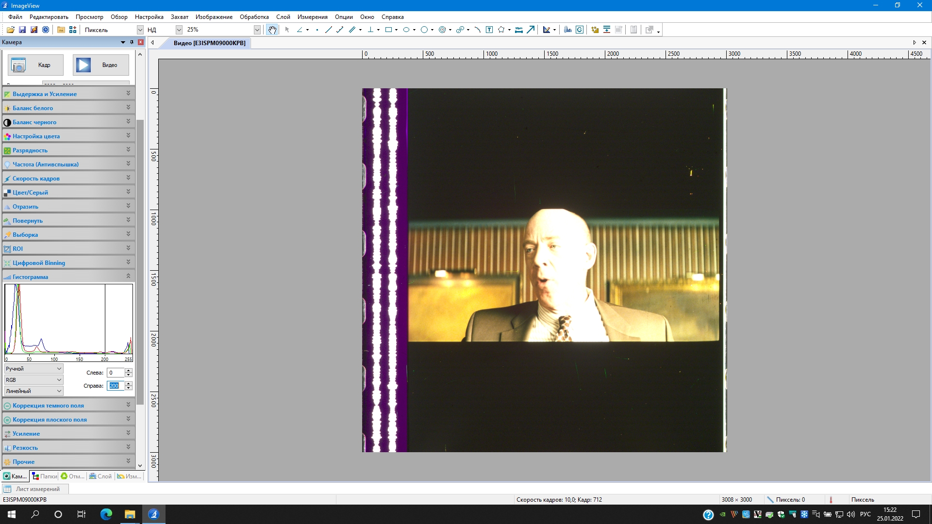The height and width of the screenshot is (524, 932).
Task: Open the RGB channel dropdown
Action: click(x=33, y=380)
